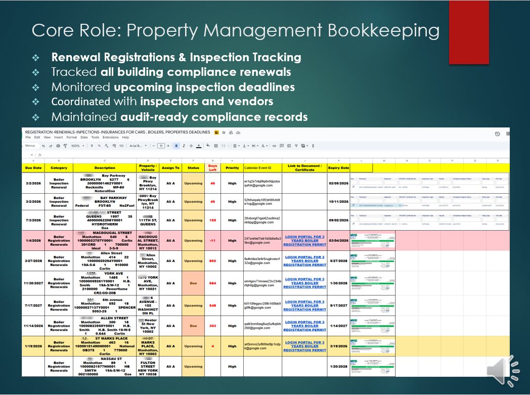Click the Undo icon in toolbar
The image size is (530, 395).
coord(43,146)
